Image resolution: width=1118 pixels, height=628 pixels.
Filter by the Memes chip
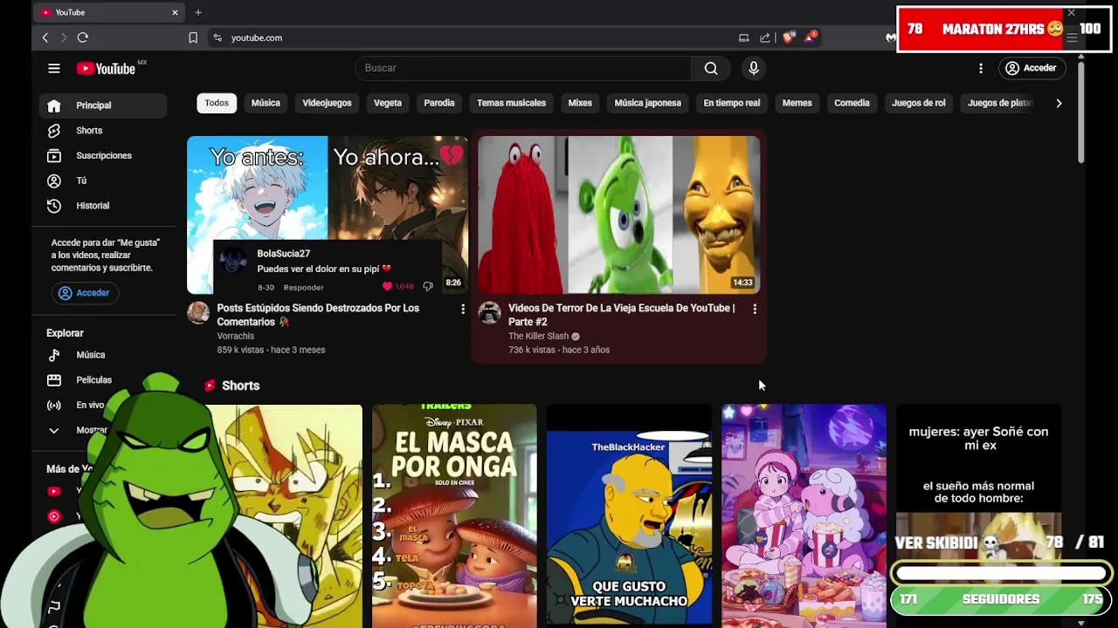[797, 103]
